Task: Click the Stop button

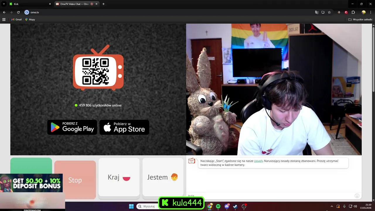Action: click(75, 180)
